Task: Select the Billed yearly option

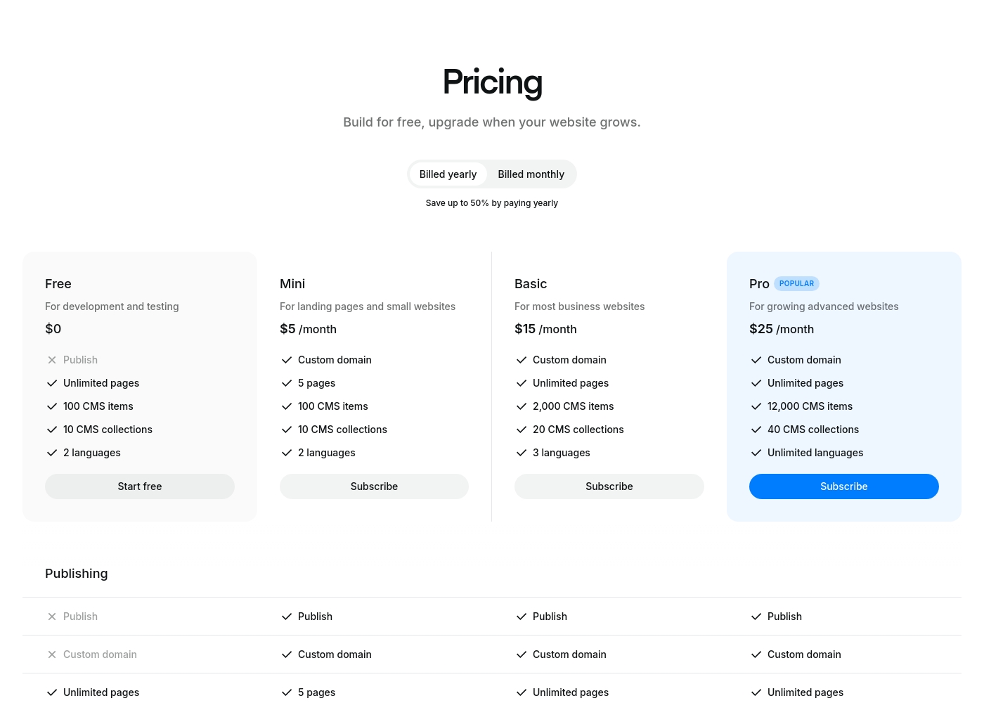Action: point(448,174)
